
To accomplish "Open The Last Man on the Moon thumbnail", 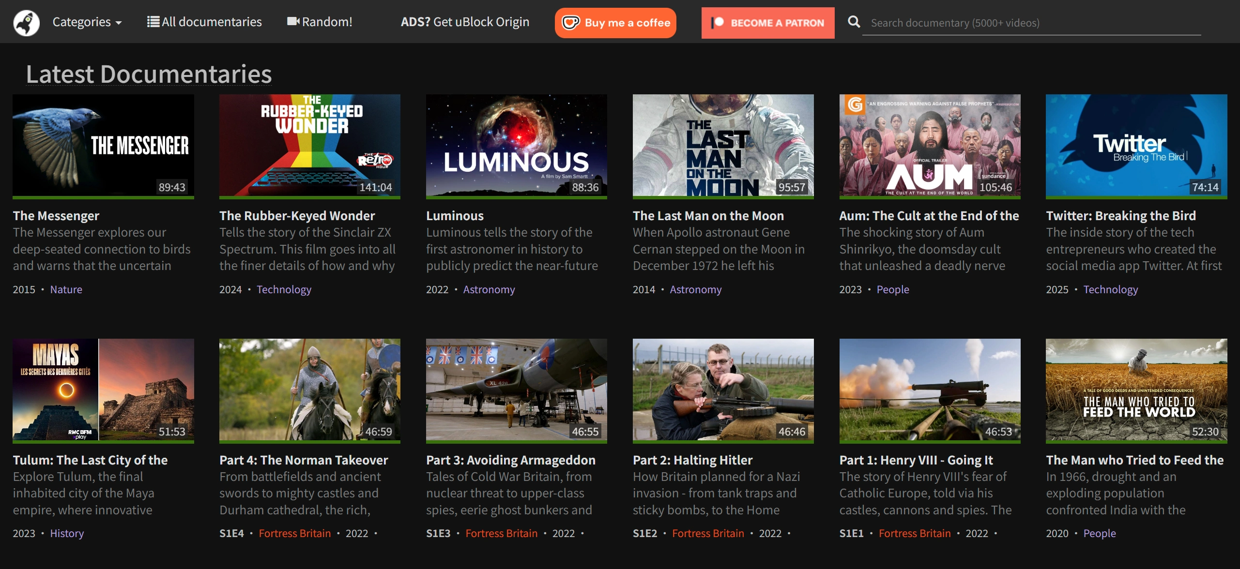I will point(723,146).
